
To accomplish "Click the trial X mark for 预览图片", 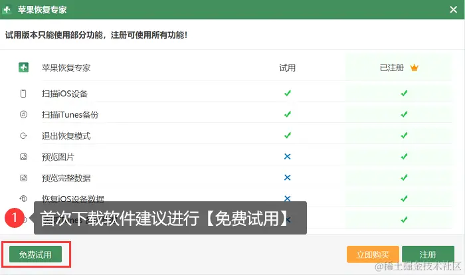I will point(288,156).
